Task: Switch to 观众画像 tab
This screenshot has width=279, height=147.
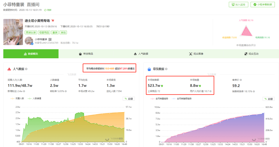Action: [x=196, y=54]
